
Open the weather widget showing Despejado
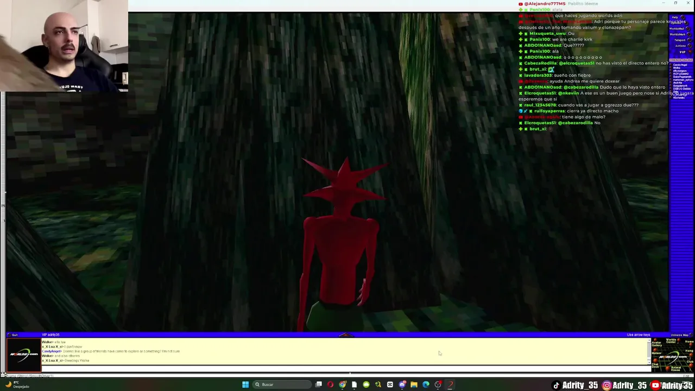(x=16, y=384)
